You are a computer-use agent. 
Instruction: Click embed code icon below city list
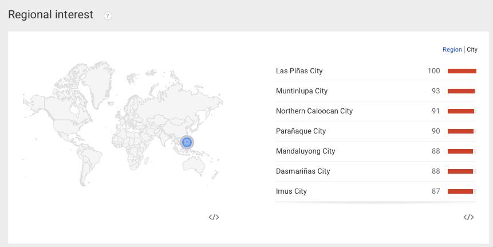point(468,217)
